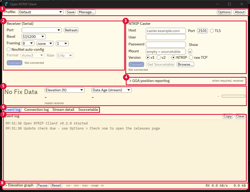This screenshot has height=192, width=250.
Task: Open the Baud rate dropdown 115200
Action: tap(33, 37)
